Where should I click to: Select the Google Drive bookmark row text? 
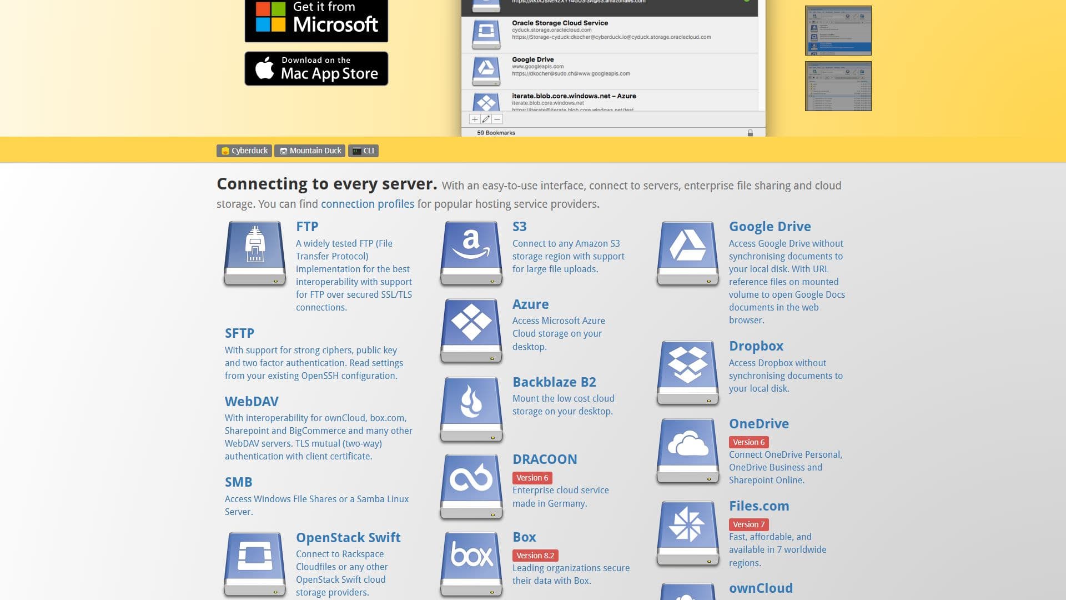pos(571,66)
